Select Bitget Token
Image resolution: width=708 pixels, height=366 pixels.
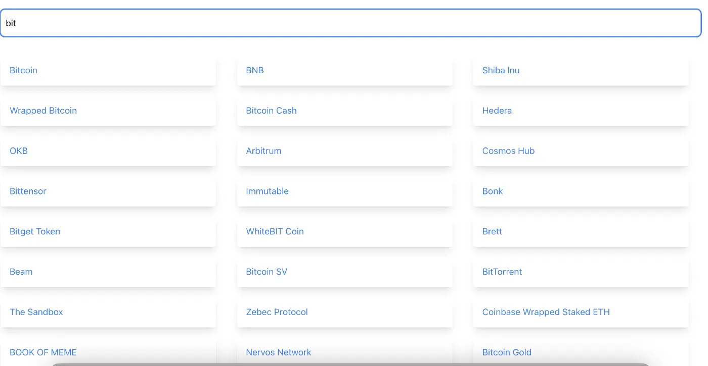tap(35, 231)
